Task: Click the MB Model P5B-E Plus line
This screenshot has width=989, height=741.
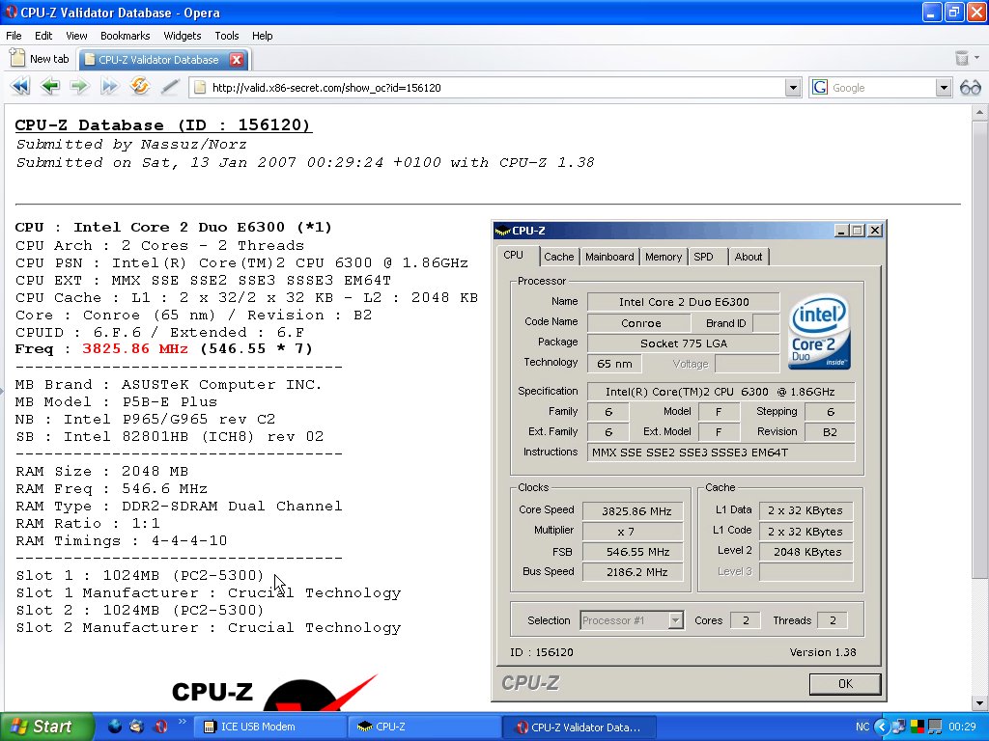Action: pyautogui.click(x=116, y=402)
